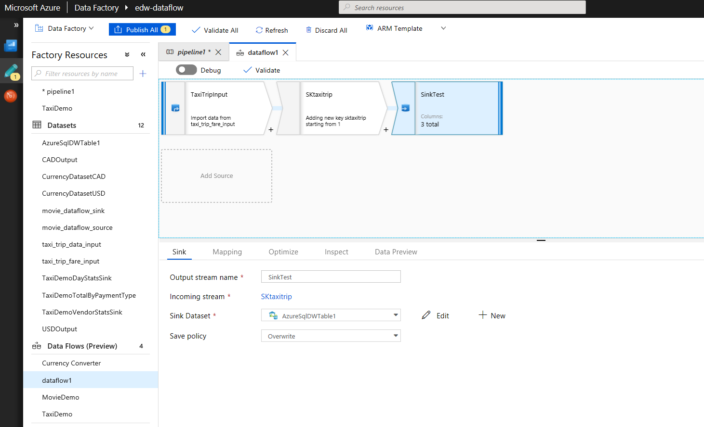Open the Author pencil icon in sidebar
The image size is (704, 427).
pos(11,72)
